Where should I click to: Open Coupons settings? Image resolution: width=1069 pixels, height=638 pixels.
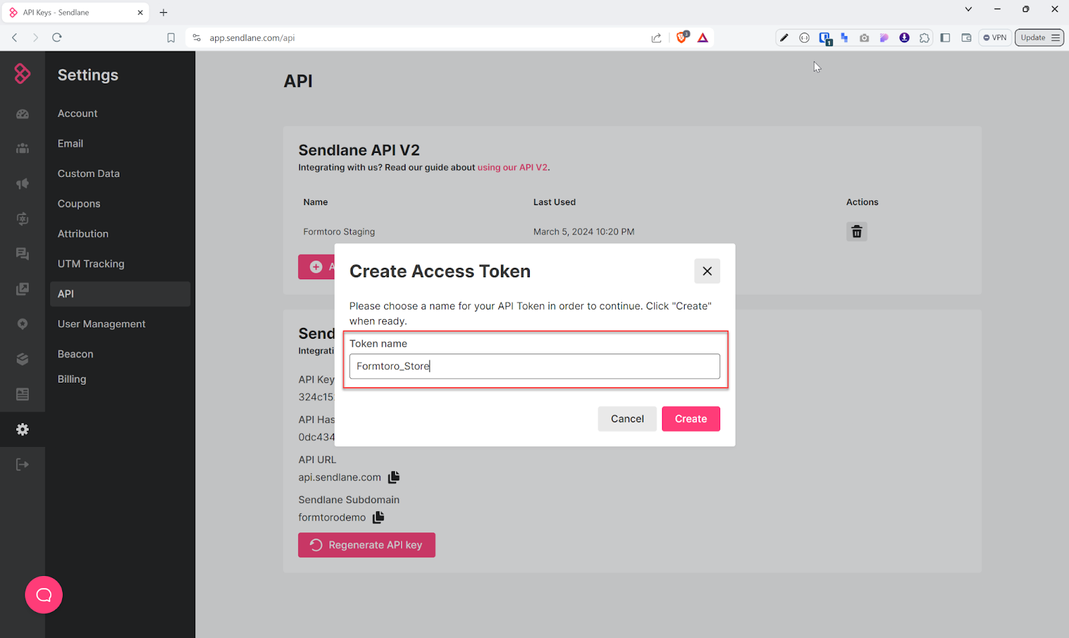click(79, 204)
